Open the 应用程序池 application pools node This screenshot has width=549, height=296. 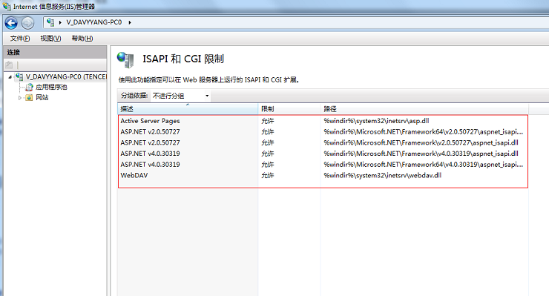point(51,87)
